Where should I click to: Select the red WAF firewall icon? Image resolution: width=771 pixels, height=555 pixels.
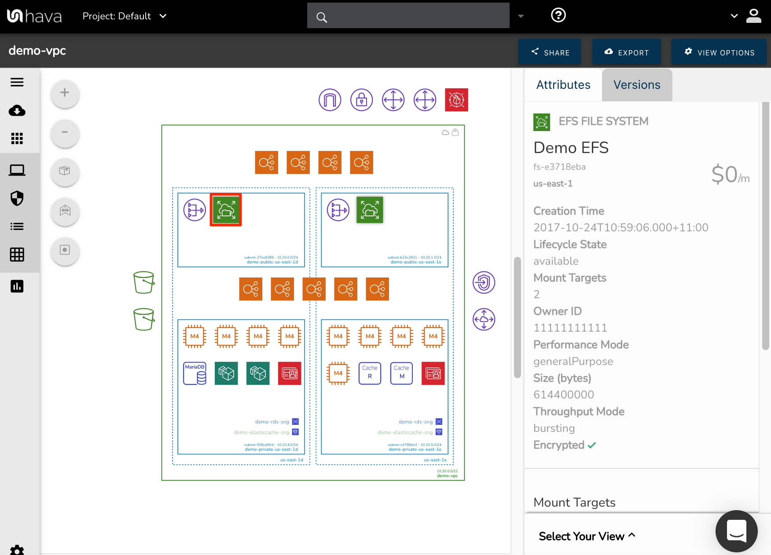pos(456,100)
